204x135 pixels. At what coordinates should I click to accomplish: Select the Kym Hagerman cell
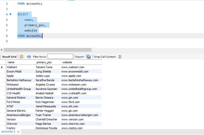pyautogui.click(x=48, y=102)
